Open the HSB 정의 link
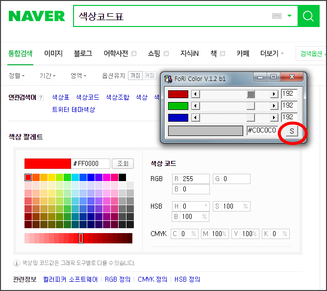The width and height of the screenshot is (327, 291). click(187, 280)
